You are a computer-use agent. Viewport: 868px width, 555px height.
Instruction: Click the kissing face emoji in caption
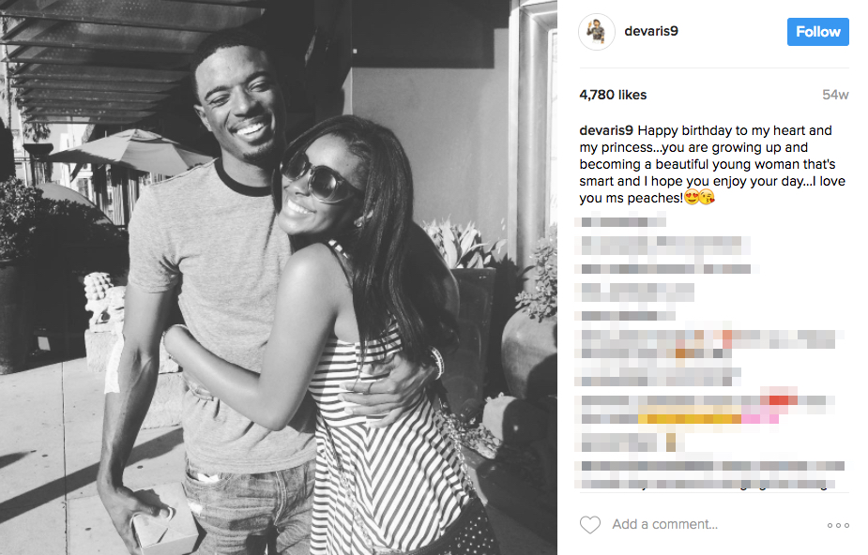(x=707, y=197)
